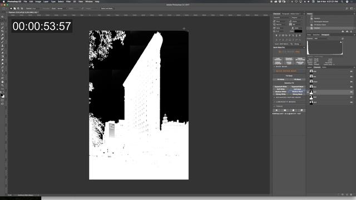The width and height of the screenshot is (356, 200).
Task: Click Select and Mask button
Action: 107,8
